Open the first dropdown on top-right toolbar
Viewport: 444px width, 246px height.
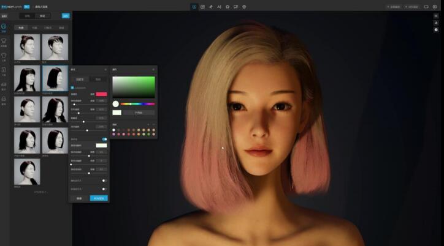(394, 7)
